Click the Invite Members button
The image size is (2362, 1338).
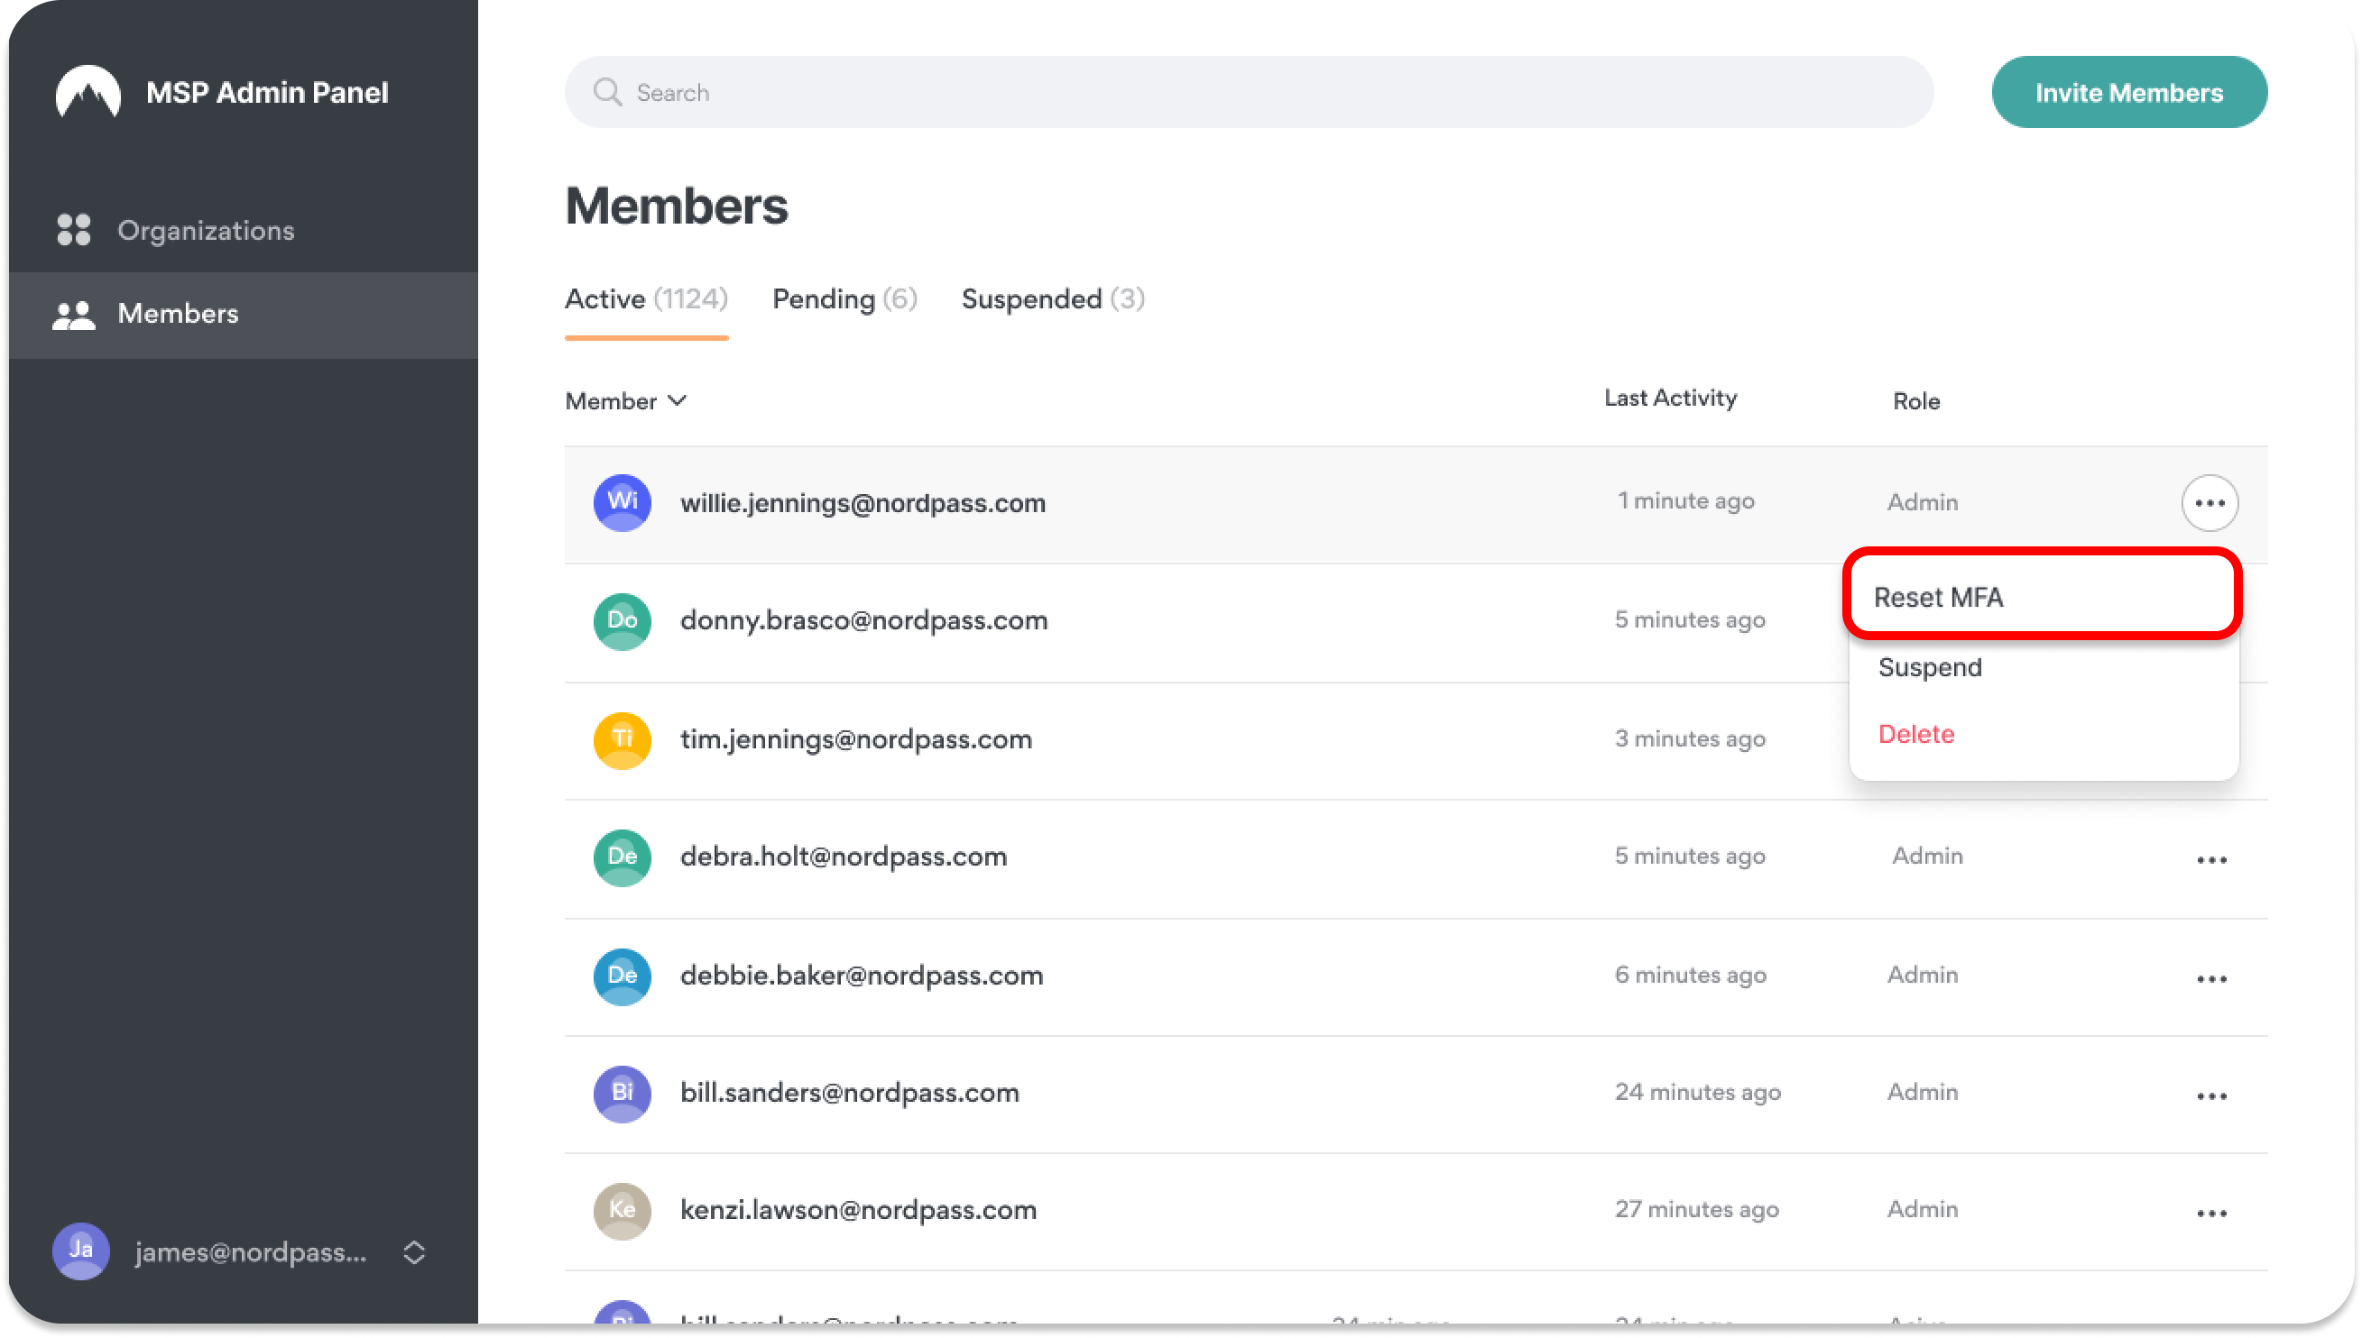tap(2128, 92)
